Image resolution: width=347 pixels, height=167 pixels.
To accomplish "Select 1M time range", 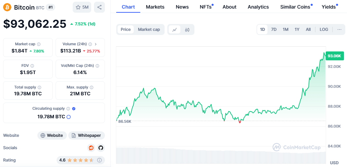I will point(286,29).
